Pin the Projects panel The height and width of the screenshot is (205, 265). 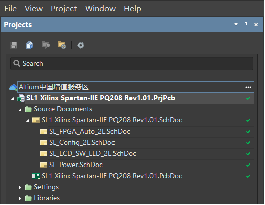point(246,25)
